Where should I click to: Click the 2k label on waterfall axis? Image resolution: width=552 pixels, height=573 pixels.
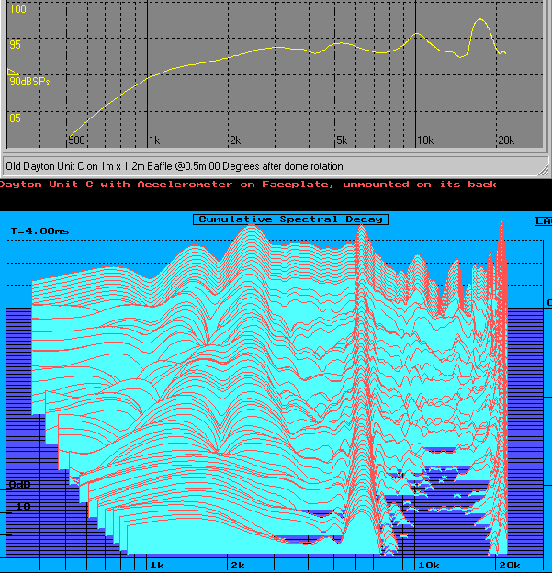(238, 565)
